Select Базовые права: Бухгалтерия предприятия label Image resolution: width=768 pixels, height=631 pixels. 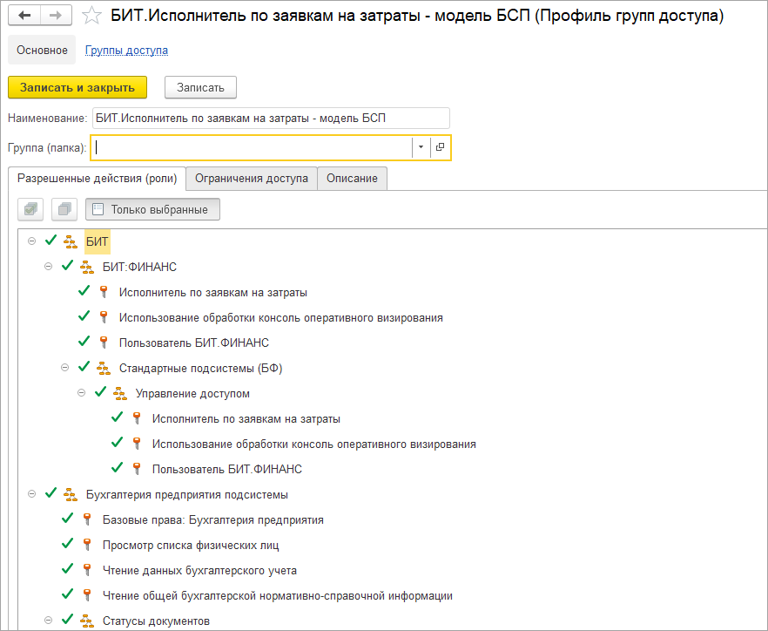point(213,519)
